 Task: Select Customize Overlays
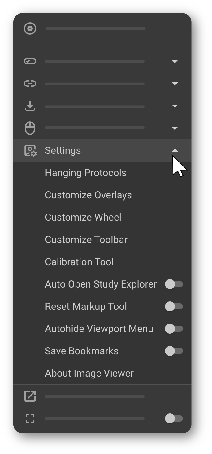coord(88,195)
